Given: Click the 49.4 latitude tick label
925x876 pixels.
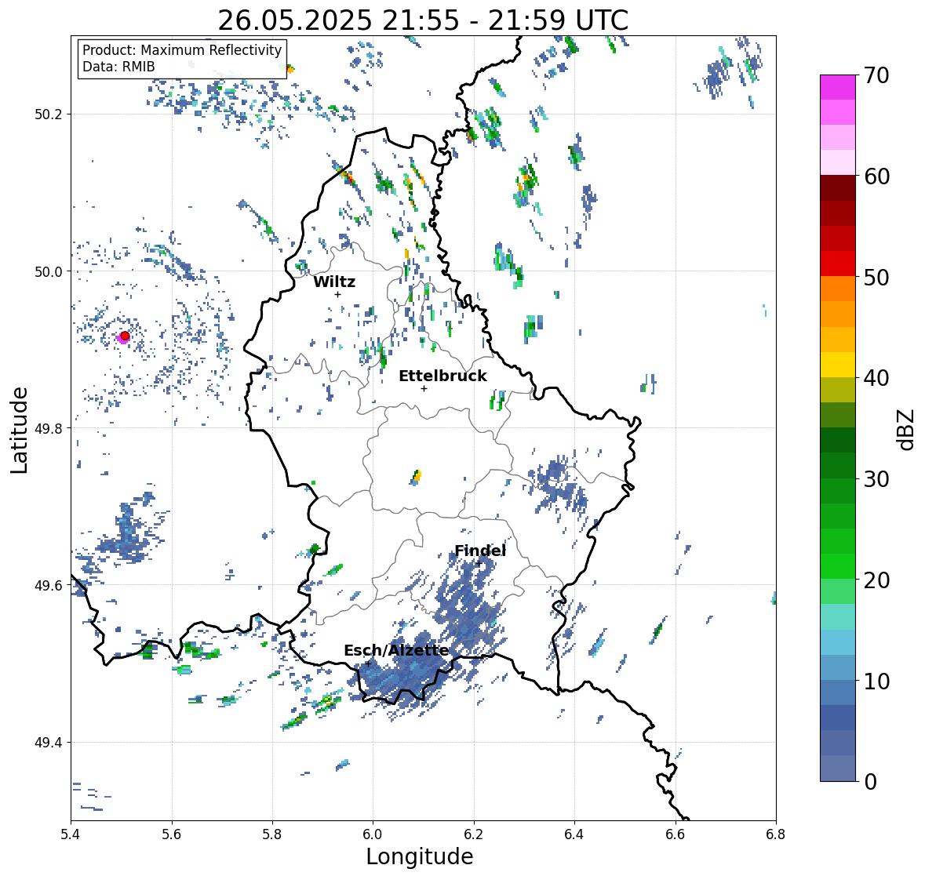Looking at the screenshot, I should [x=49, y=743].
